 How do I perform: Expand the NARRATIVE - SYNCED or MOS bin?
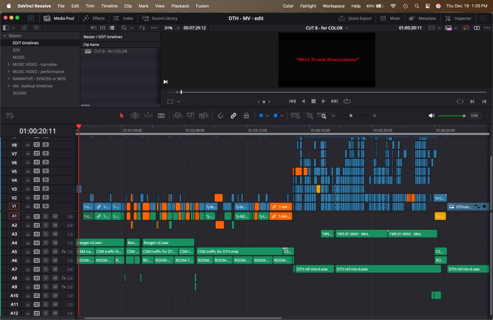pyautogui.click(x=8, y=79)
